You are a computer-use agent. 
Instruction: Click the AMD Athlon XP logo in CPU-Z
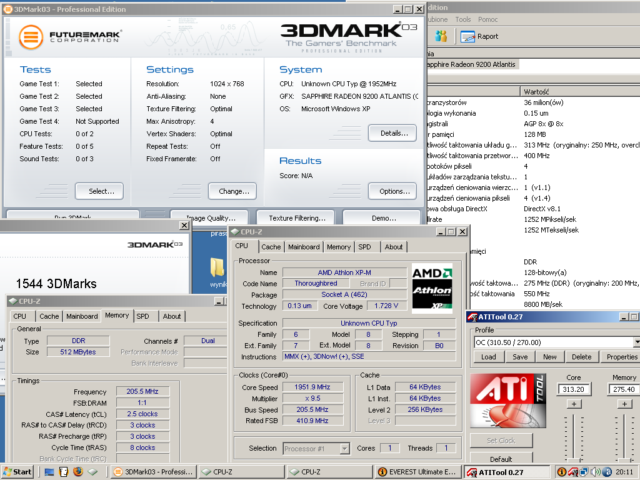coord(432,289)
